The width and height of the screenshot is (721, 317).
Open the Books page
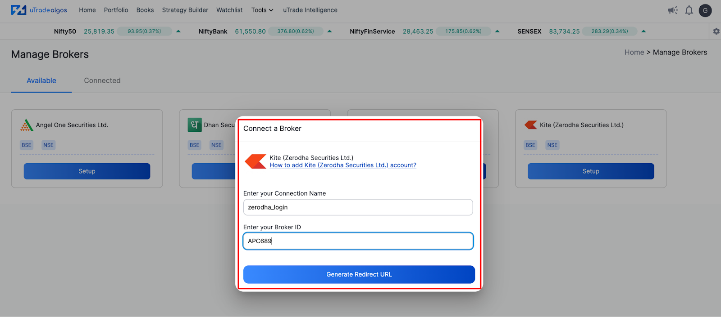click(x=145, y=10)
